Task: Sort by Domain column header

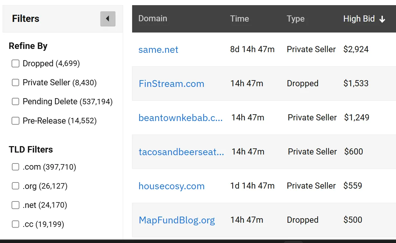Action: (153, 19)
